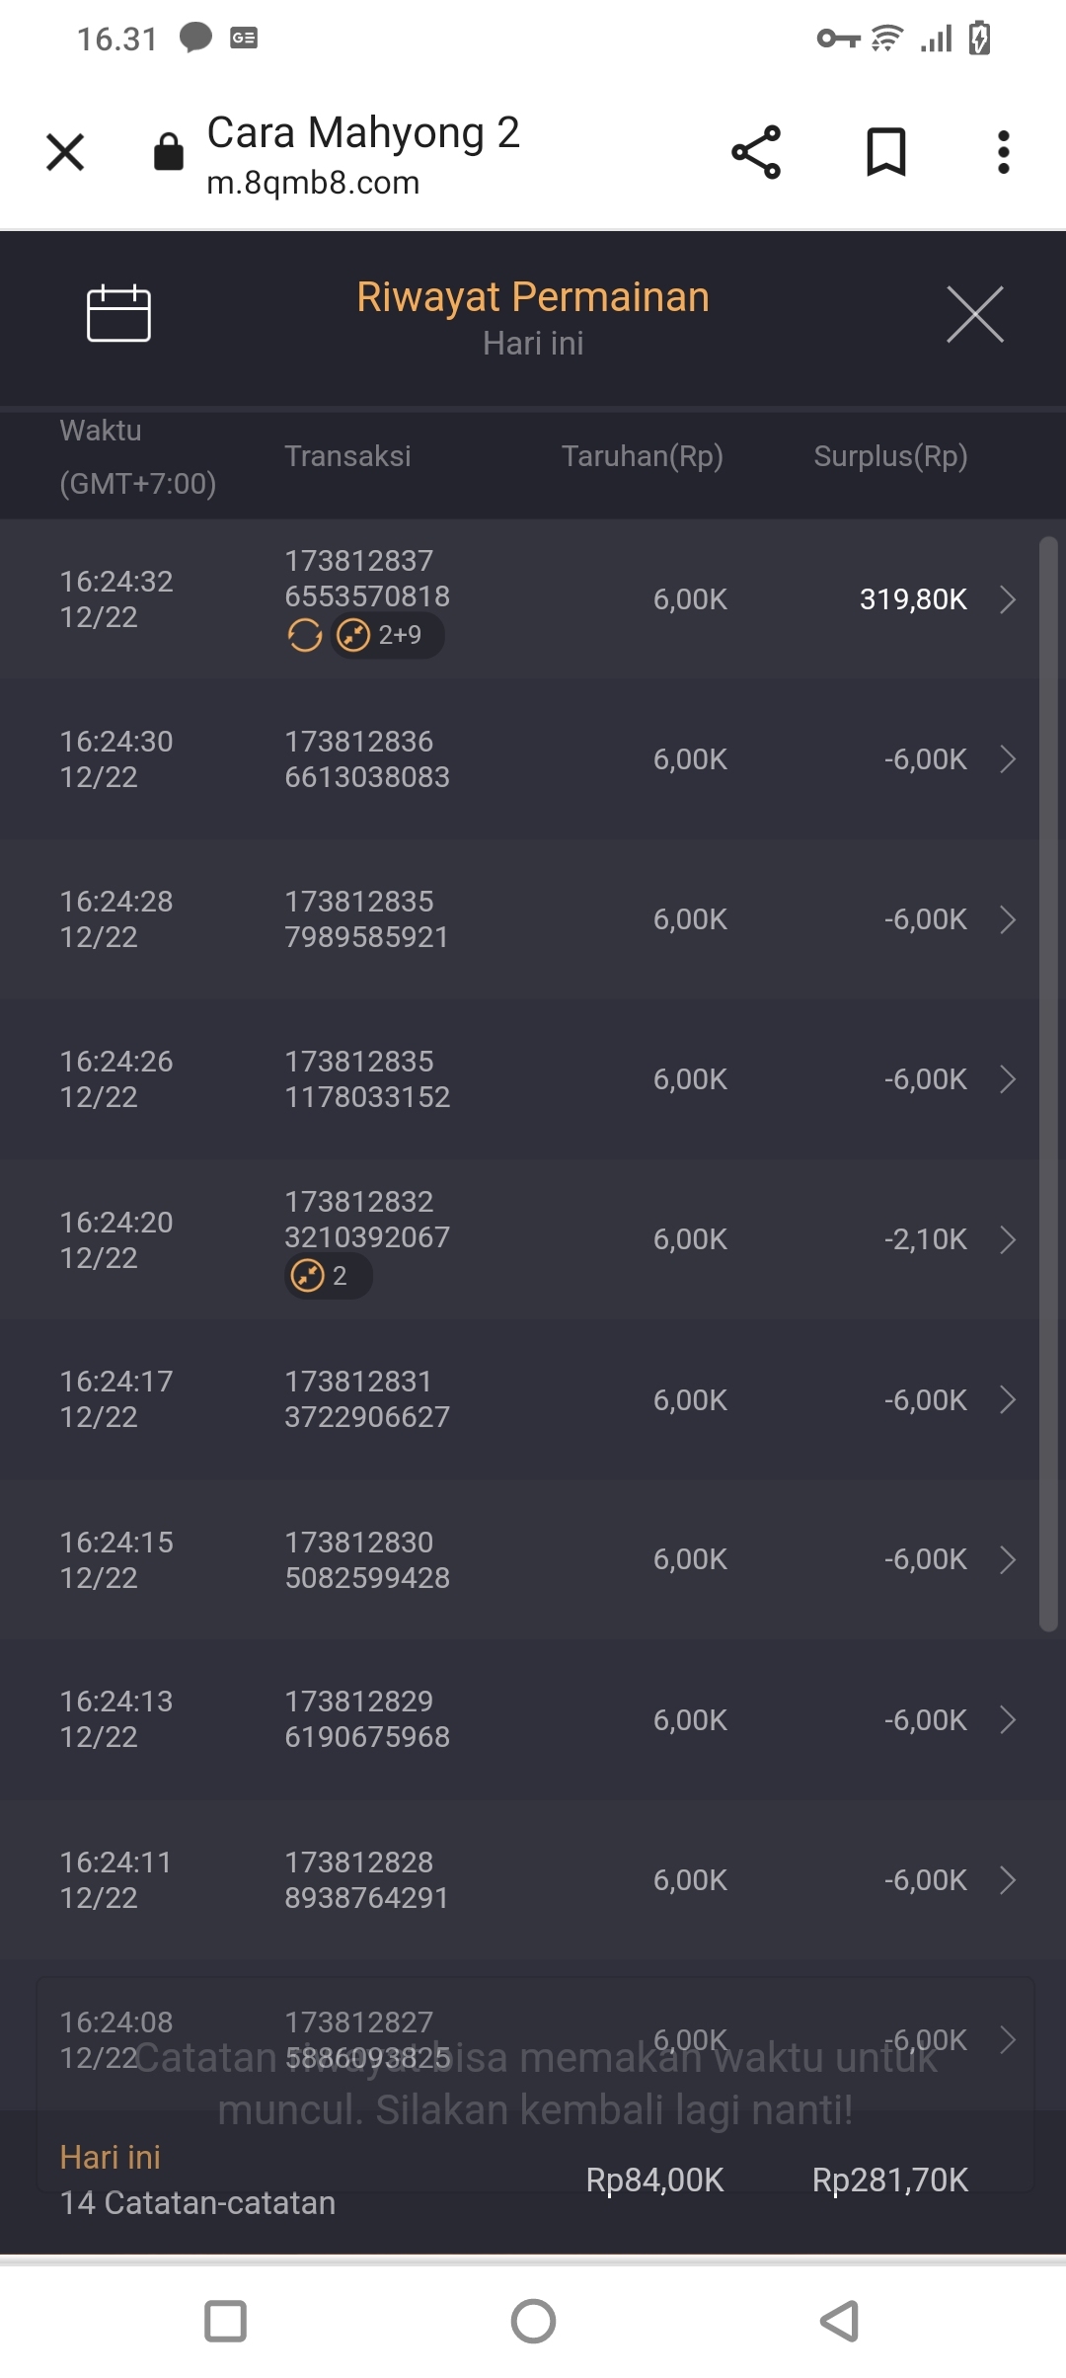Tap the browser share icon
Screen dimensions: 1066x2378
click(756, 153)
